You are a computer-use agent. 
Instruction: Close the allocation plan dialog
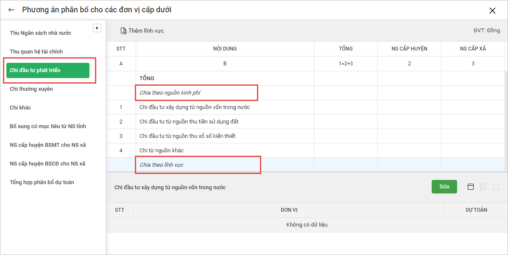492,11
